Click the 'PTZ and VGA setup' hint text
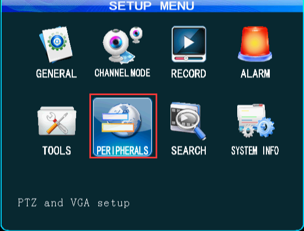This screenshot has width=304, height=231. pyautogui.click(x=74, y=203)
